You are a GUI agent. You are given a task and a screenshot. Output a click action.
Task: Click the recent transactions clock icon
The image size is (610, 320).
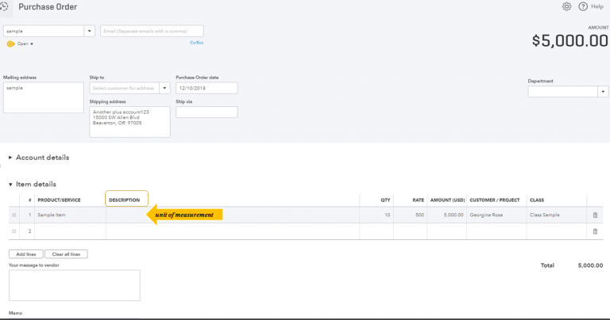pyautogui.click(x=4, y=6)
